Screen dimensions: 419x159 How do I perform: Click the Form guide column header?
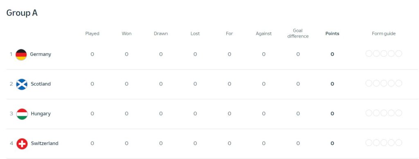pyautogui.click(x=384, y=34)
